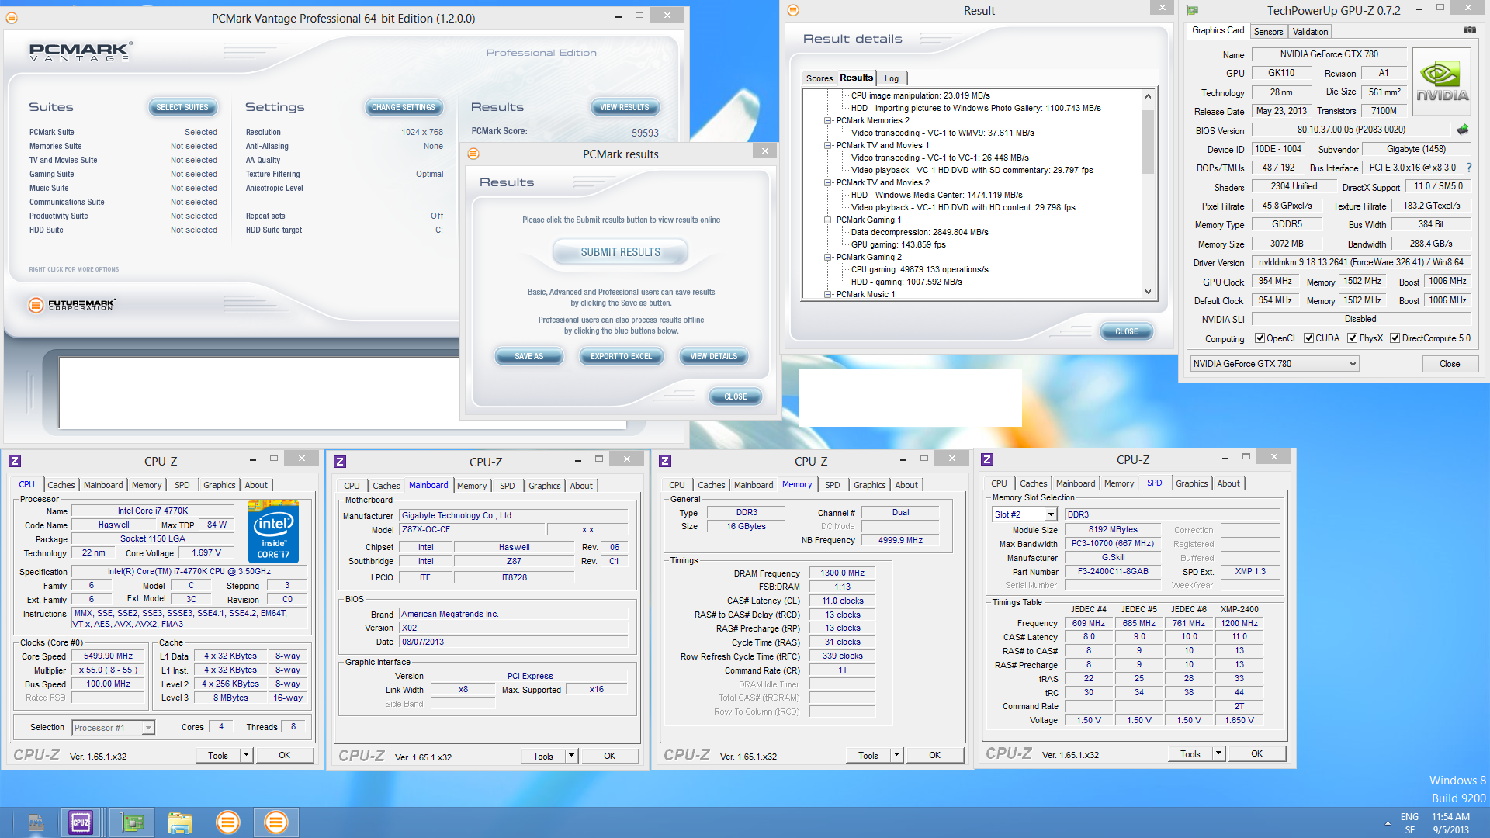Click the Result tree scroll-down arrow

coord(1148,293)
